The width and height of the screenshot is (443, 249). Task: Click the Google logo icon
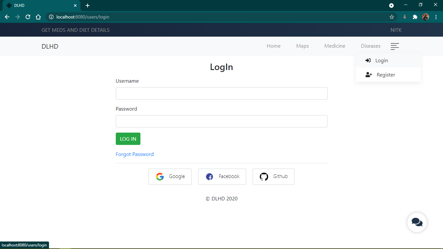160,177
